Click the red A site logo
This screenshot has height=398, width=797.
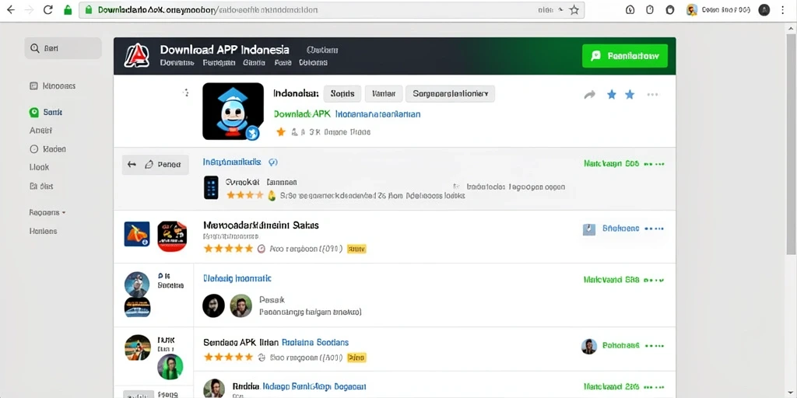coord(136,55)
